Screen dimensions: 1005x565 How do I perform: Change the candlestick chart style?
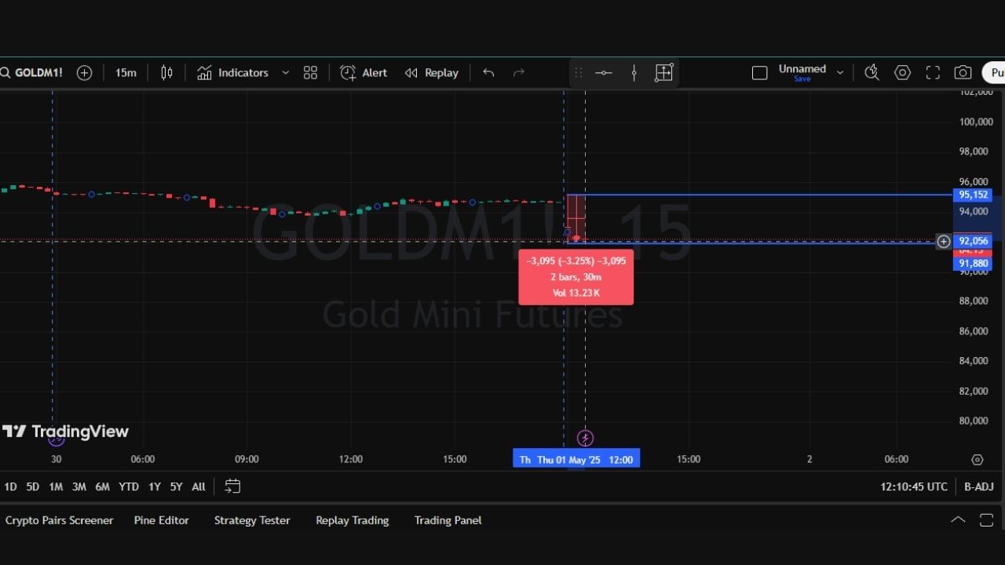(166, 73)
